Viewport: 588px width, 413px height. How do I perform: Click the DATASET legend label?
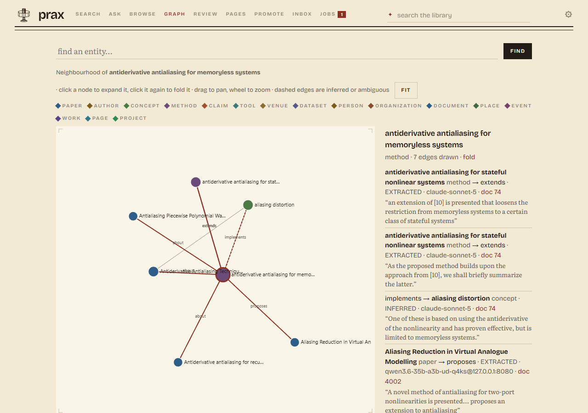[x=313, y=106]
